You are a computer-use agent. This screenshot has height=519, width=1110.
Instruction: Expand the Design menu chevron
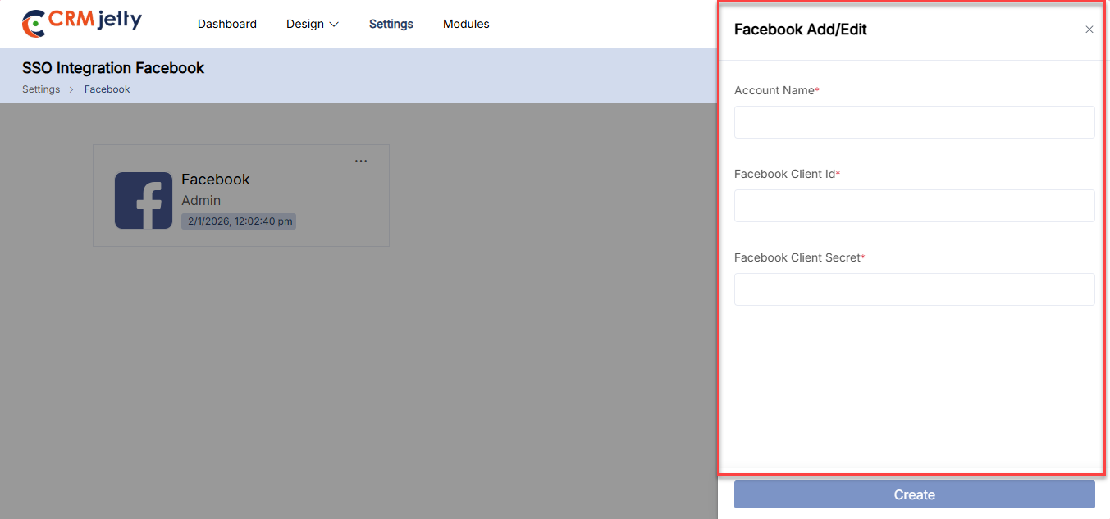[334, 25]
